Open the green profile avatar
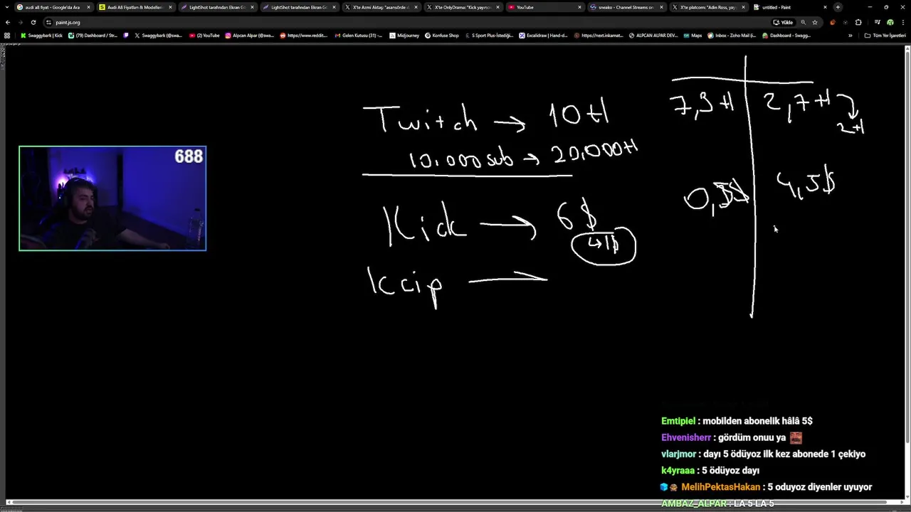Image resolution: width=911 pixels, height=512 pixels. (x=890, y=22)
